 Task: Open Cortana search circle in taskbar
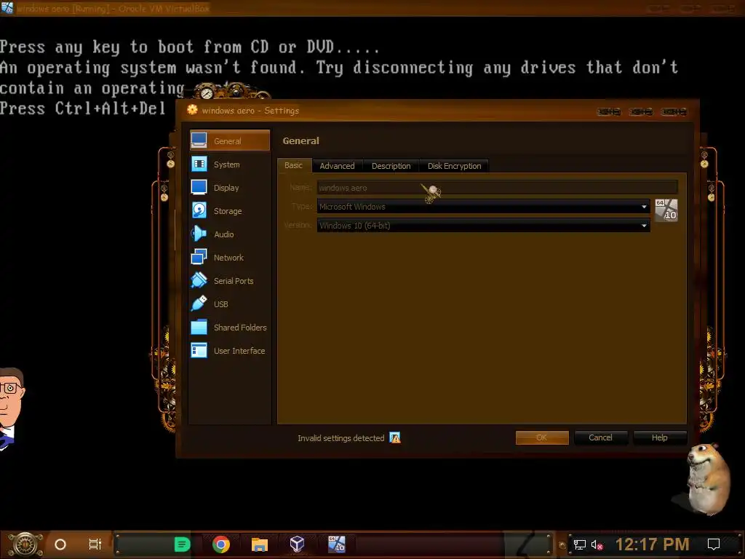60,544
